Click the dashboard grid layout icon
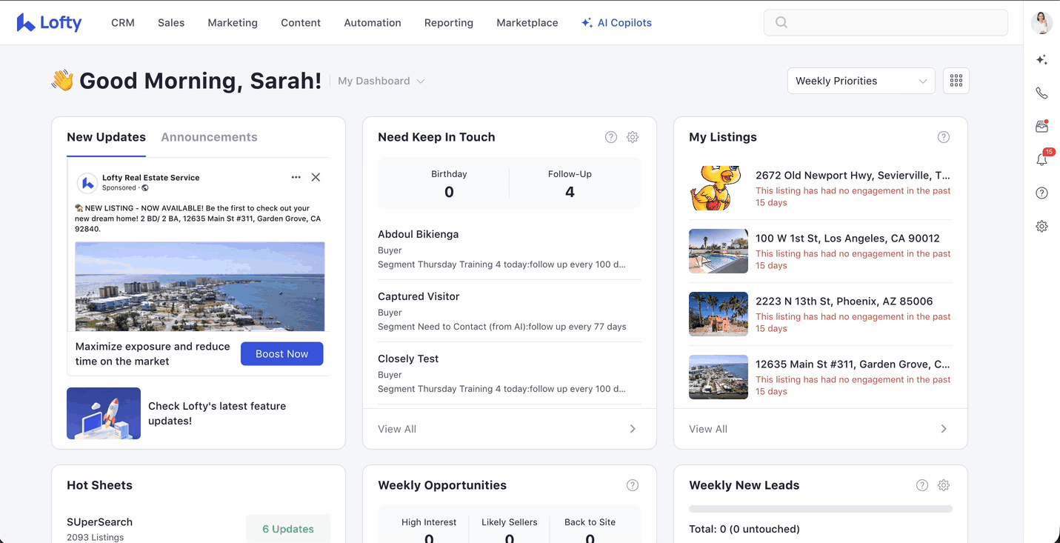1060x543 pixels. coord(956,81)
